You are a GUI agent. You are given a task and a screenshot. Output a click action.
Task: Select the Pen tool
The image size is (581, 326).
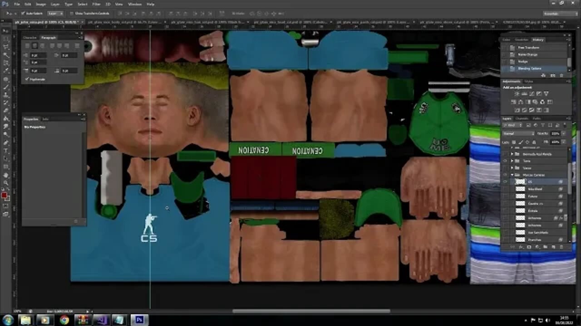tap(5, 143)
